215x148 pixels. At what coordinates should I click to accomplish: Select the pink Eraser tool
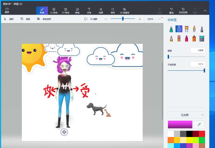pyautogui.click(x=179, y=39)
